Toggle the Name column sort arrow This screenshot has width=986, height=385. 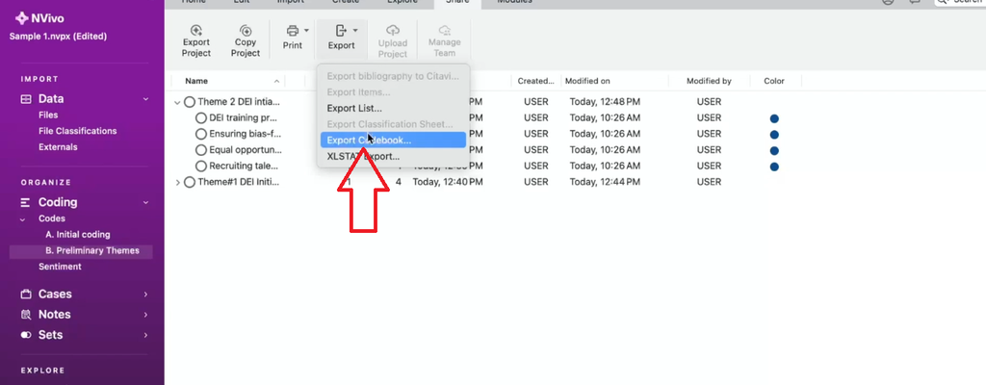(276, 81)
